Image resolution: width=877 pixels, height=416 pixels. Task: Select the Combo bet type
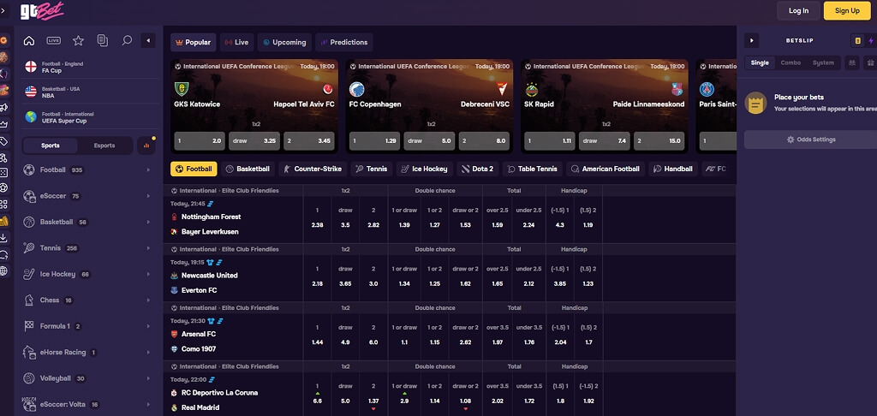(790, 62)
